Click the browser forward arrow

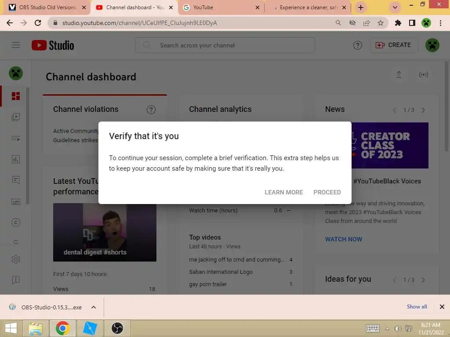click(24, 23)
